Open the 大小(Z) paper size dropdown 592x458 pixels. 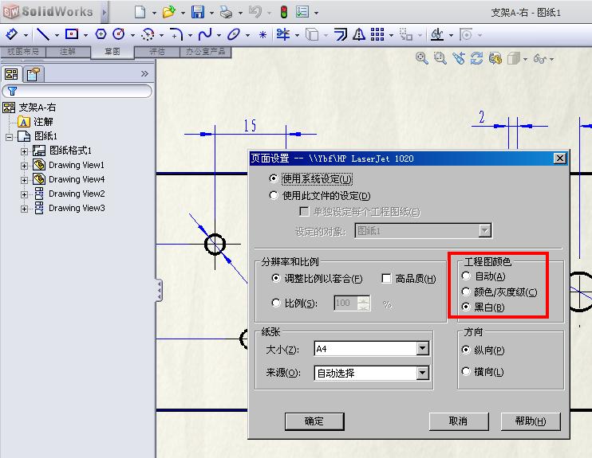click(x=423, y=349)
